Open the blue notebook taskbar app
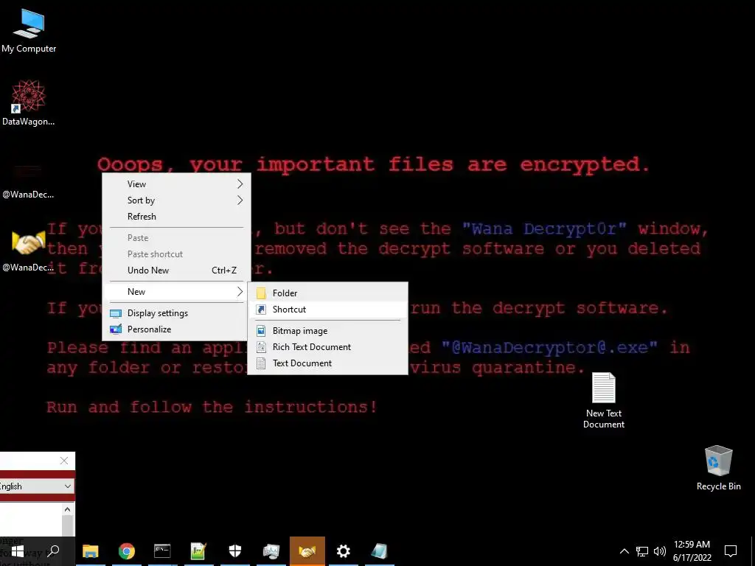This screenshot has width=755, height=566. 380,551
